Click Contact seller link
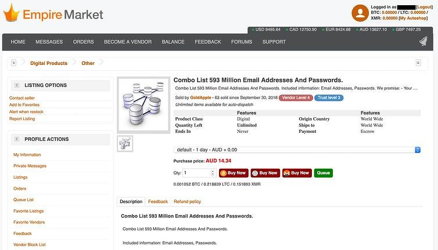Viewport: 438px width, 250px height. pos(22,98)
